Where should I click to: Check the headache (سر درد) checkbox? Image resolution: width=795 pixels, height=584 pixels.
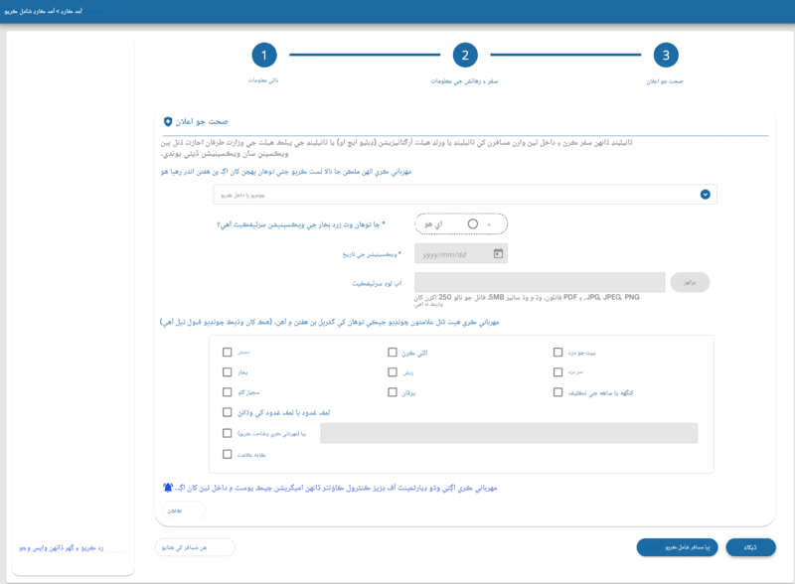coord(557,372)
